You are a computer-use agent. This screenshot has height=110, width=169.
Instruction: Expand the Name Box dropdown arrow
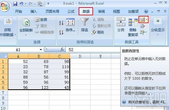coord(41,50)
